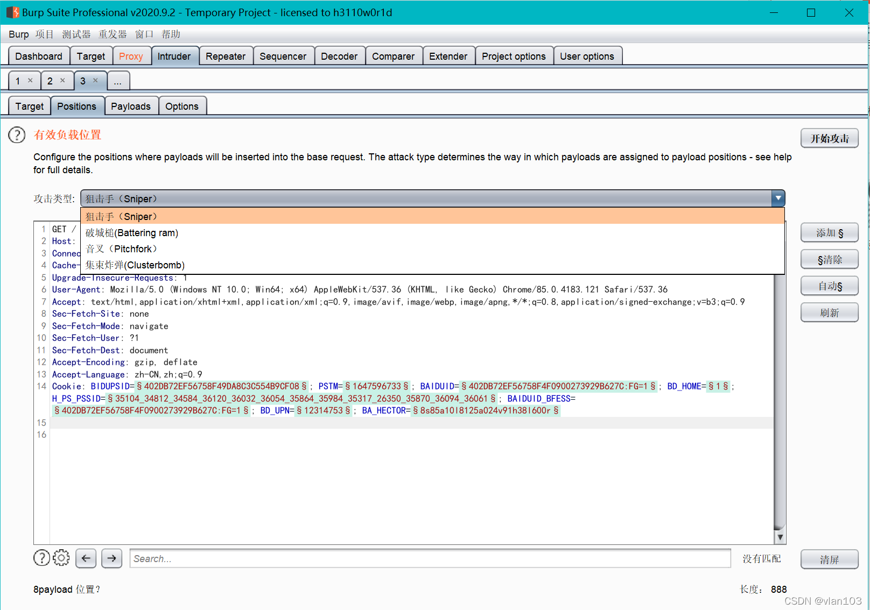Image resolution: width=870 pixels, height=610 pixels.
Task: Switch to the Decoder tab
Action: click(339, 56)
